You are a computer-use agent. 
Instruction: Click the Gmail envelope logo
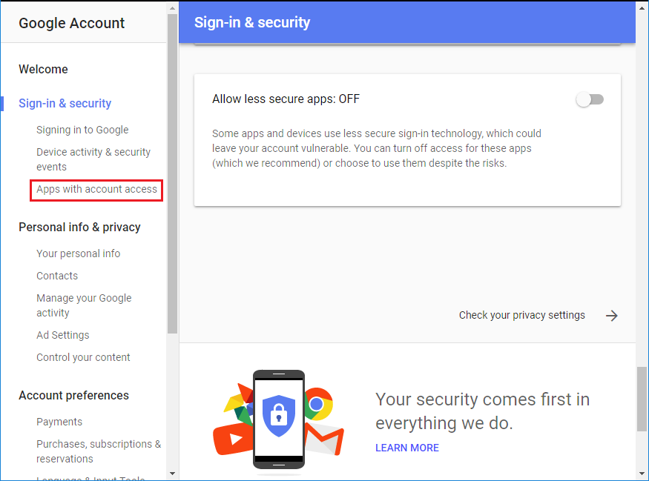click(325, 439)
